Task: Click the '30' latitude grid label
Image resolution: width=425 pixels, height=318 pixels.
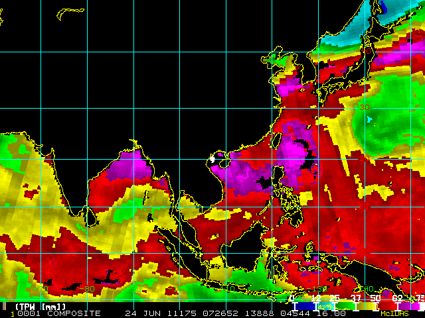Action: tap(365, 107)
